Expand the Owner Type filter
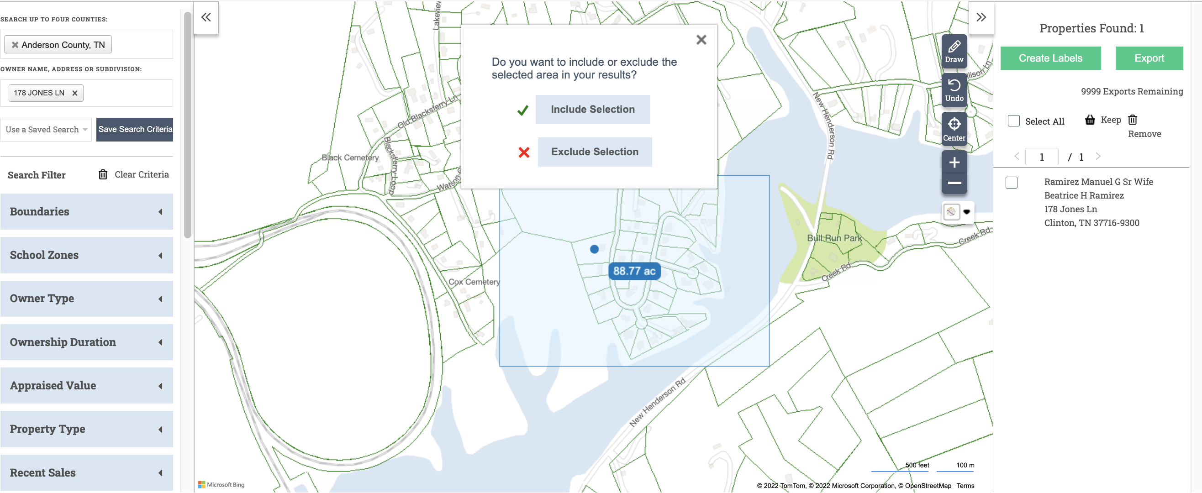Image resolution: width=1202 pixels, height=493 pixels. [87, 299]
